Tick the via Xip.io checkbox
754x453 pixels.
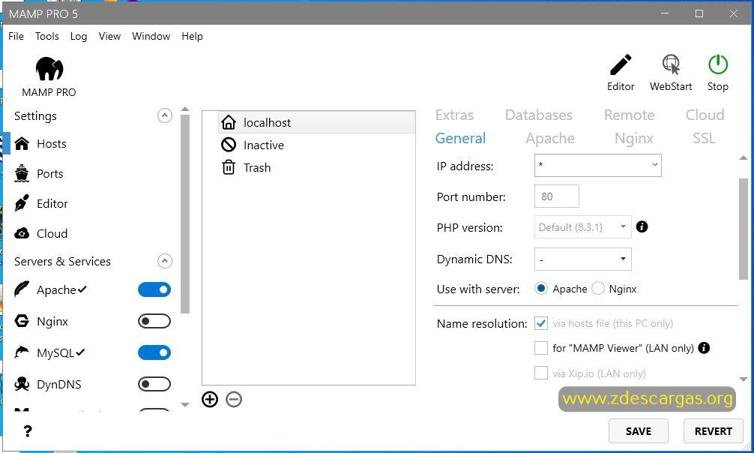[x=541, y=373]
